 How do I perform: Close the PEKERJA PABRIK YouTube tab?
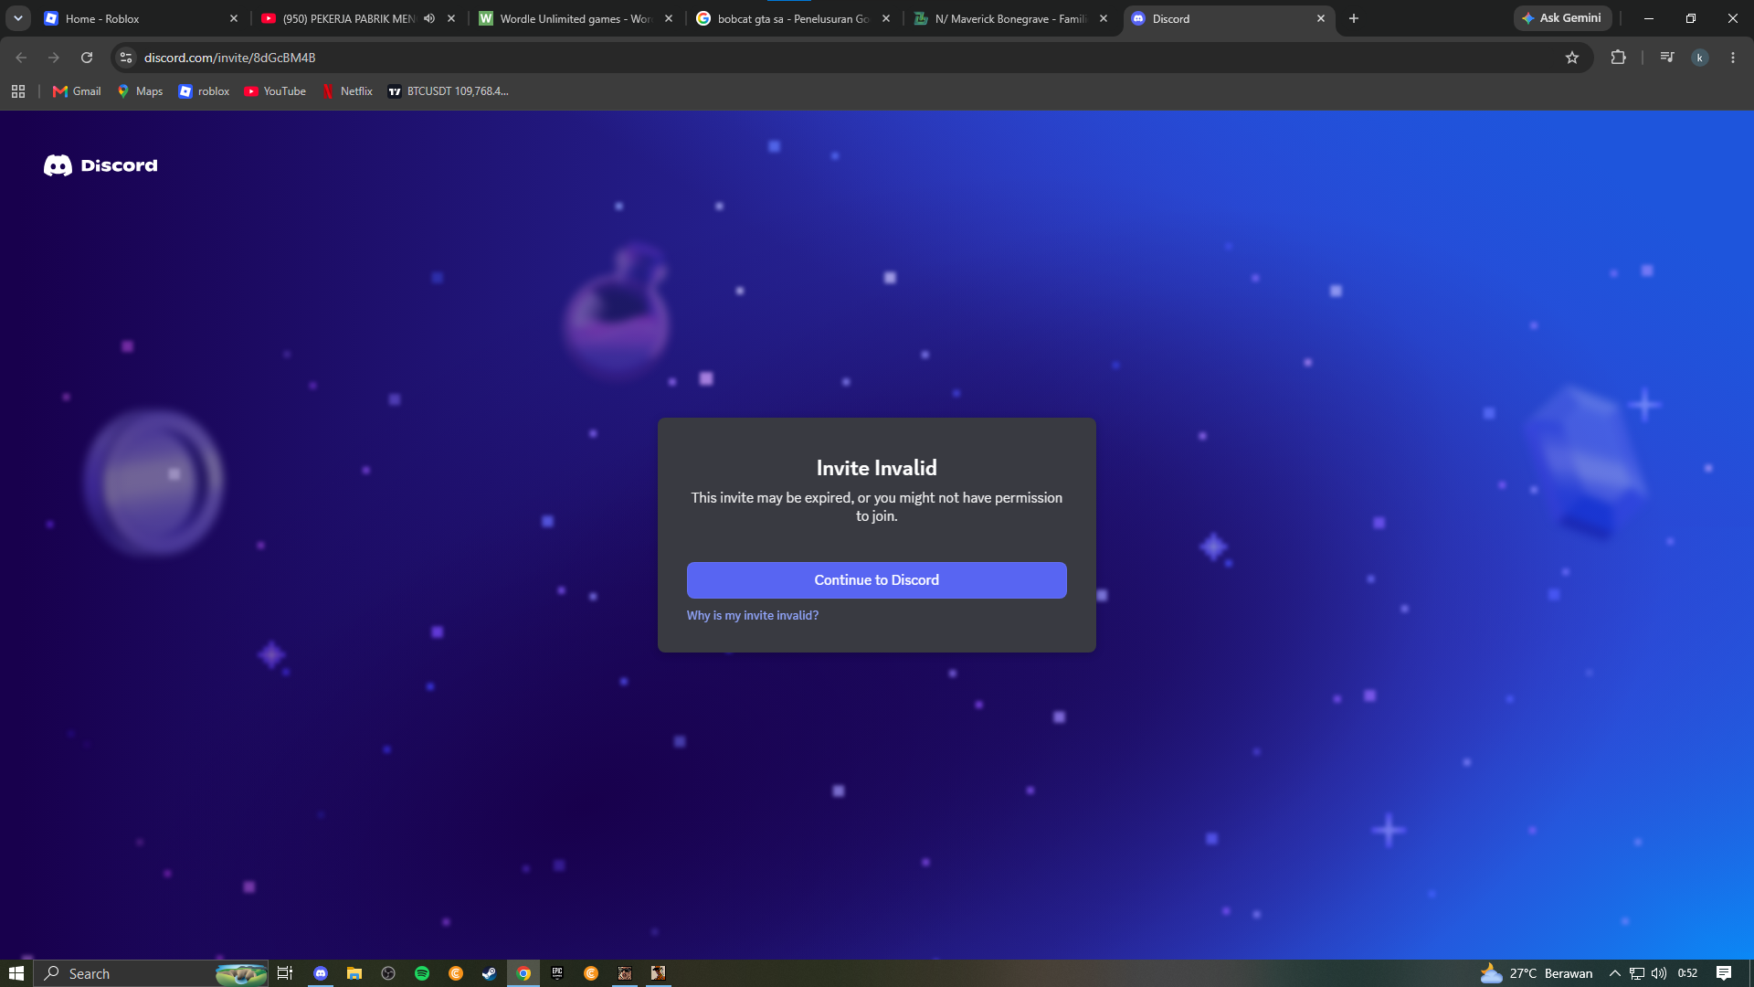(x=451, y=18)
